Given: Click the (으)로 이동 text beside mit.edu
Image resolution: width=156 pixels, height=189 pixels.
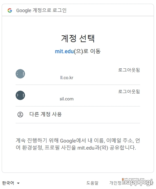Looking at the screenshot, I should pos(87,51).
